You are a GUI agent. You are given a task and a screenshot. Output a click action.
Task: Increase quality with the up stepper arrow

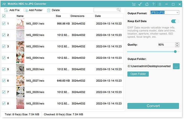(177, 43)
